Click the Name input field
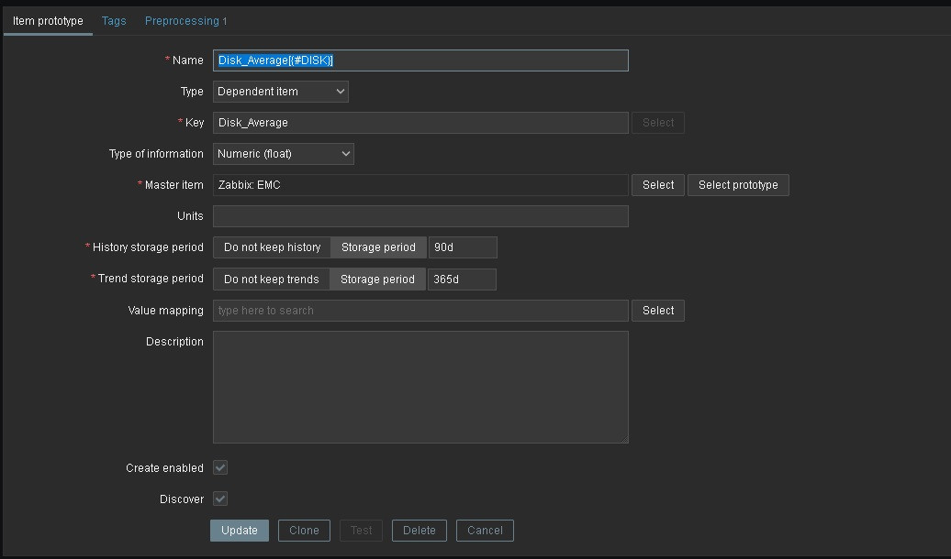 click(420, 60)
